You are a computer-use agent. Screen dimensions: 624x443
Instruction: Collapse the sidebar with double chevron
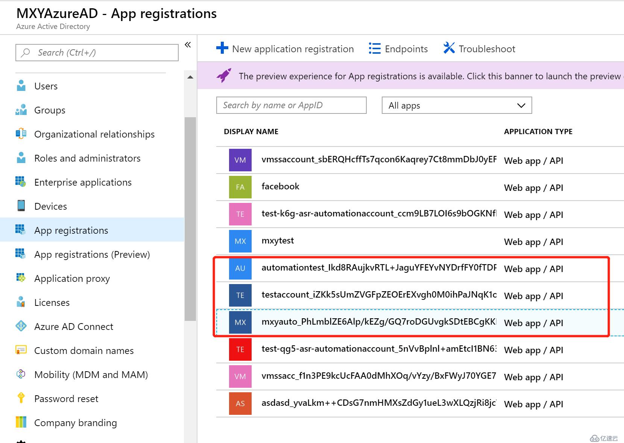(x=188, y=45)
